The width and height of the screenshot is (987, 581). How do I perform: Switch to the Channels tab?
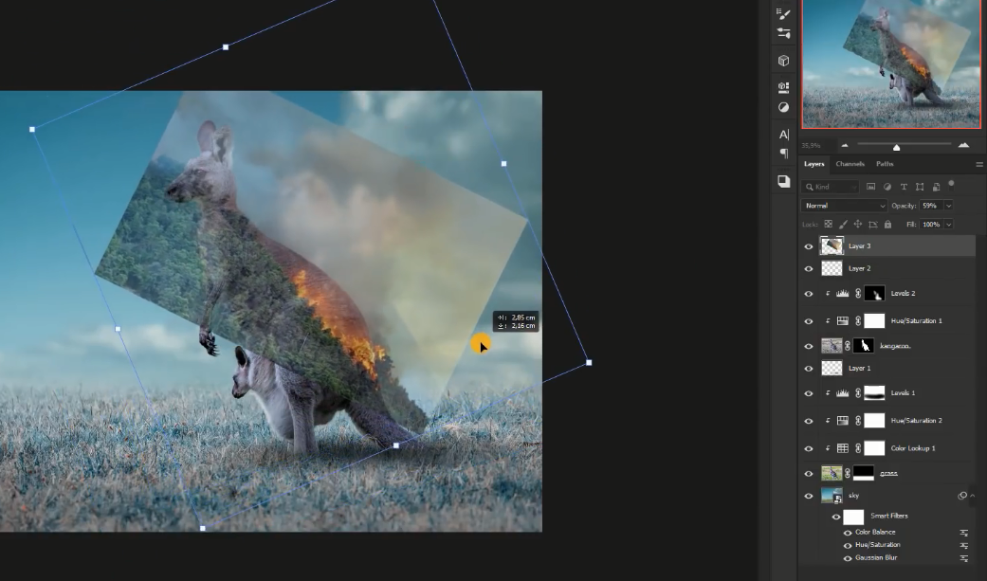[849, 164]
